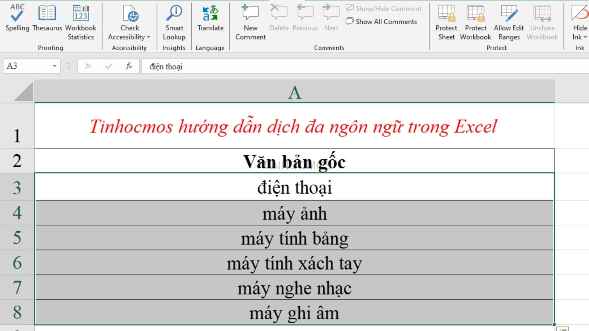Screen dimensions: 589x331
Task: Click the Unshare Workbook button
Action: pyautogui.click(x=542, y=22)
